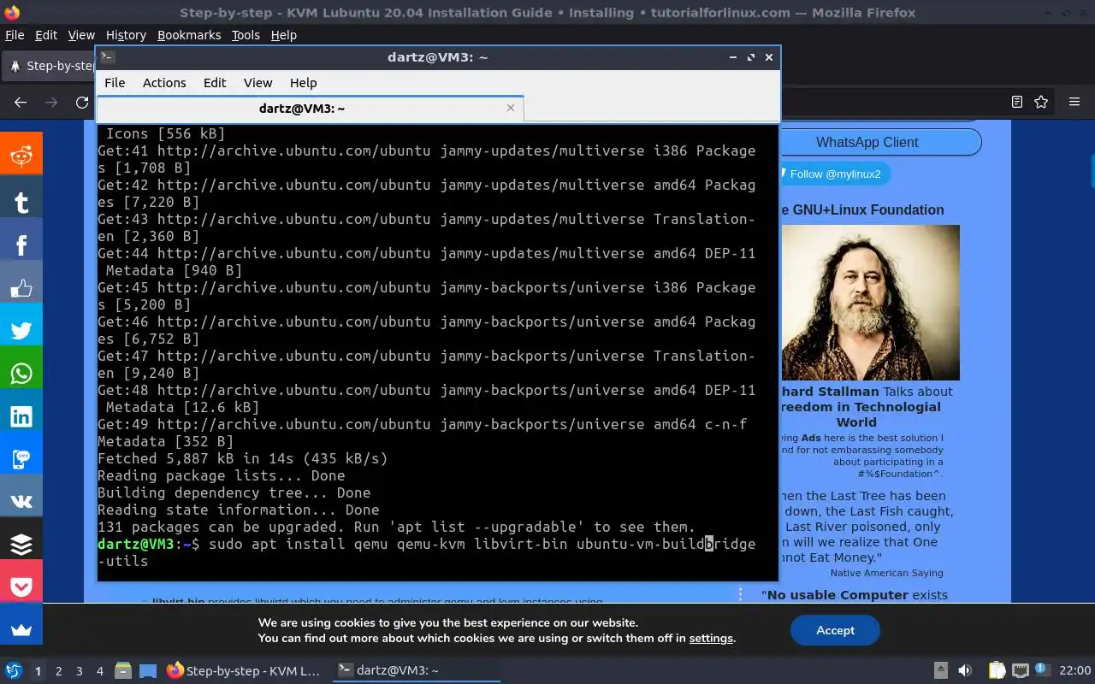Open the terminal Actions menu
The image size is (1095, 684).
pyautogui.click(x=164, y=83)
